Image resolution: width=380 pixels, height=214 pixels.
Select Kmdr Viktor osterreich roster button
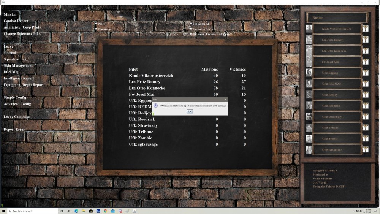click(337, 29)
